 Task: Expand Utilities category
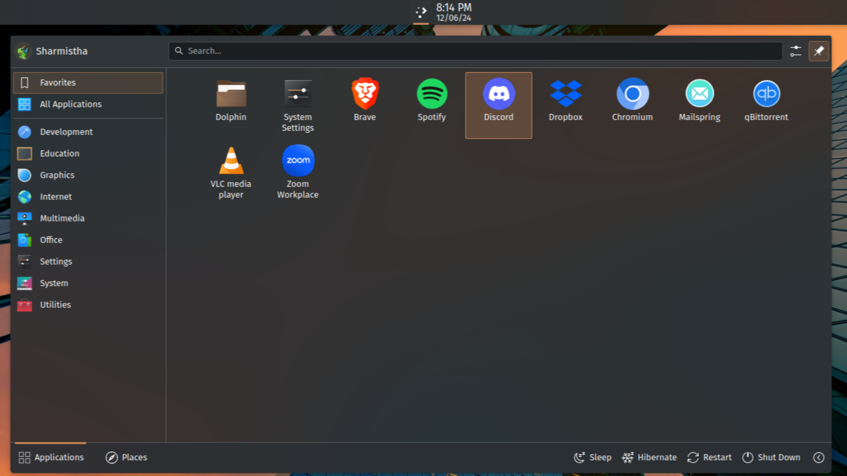click(55, 304)
